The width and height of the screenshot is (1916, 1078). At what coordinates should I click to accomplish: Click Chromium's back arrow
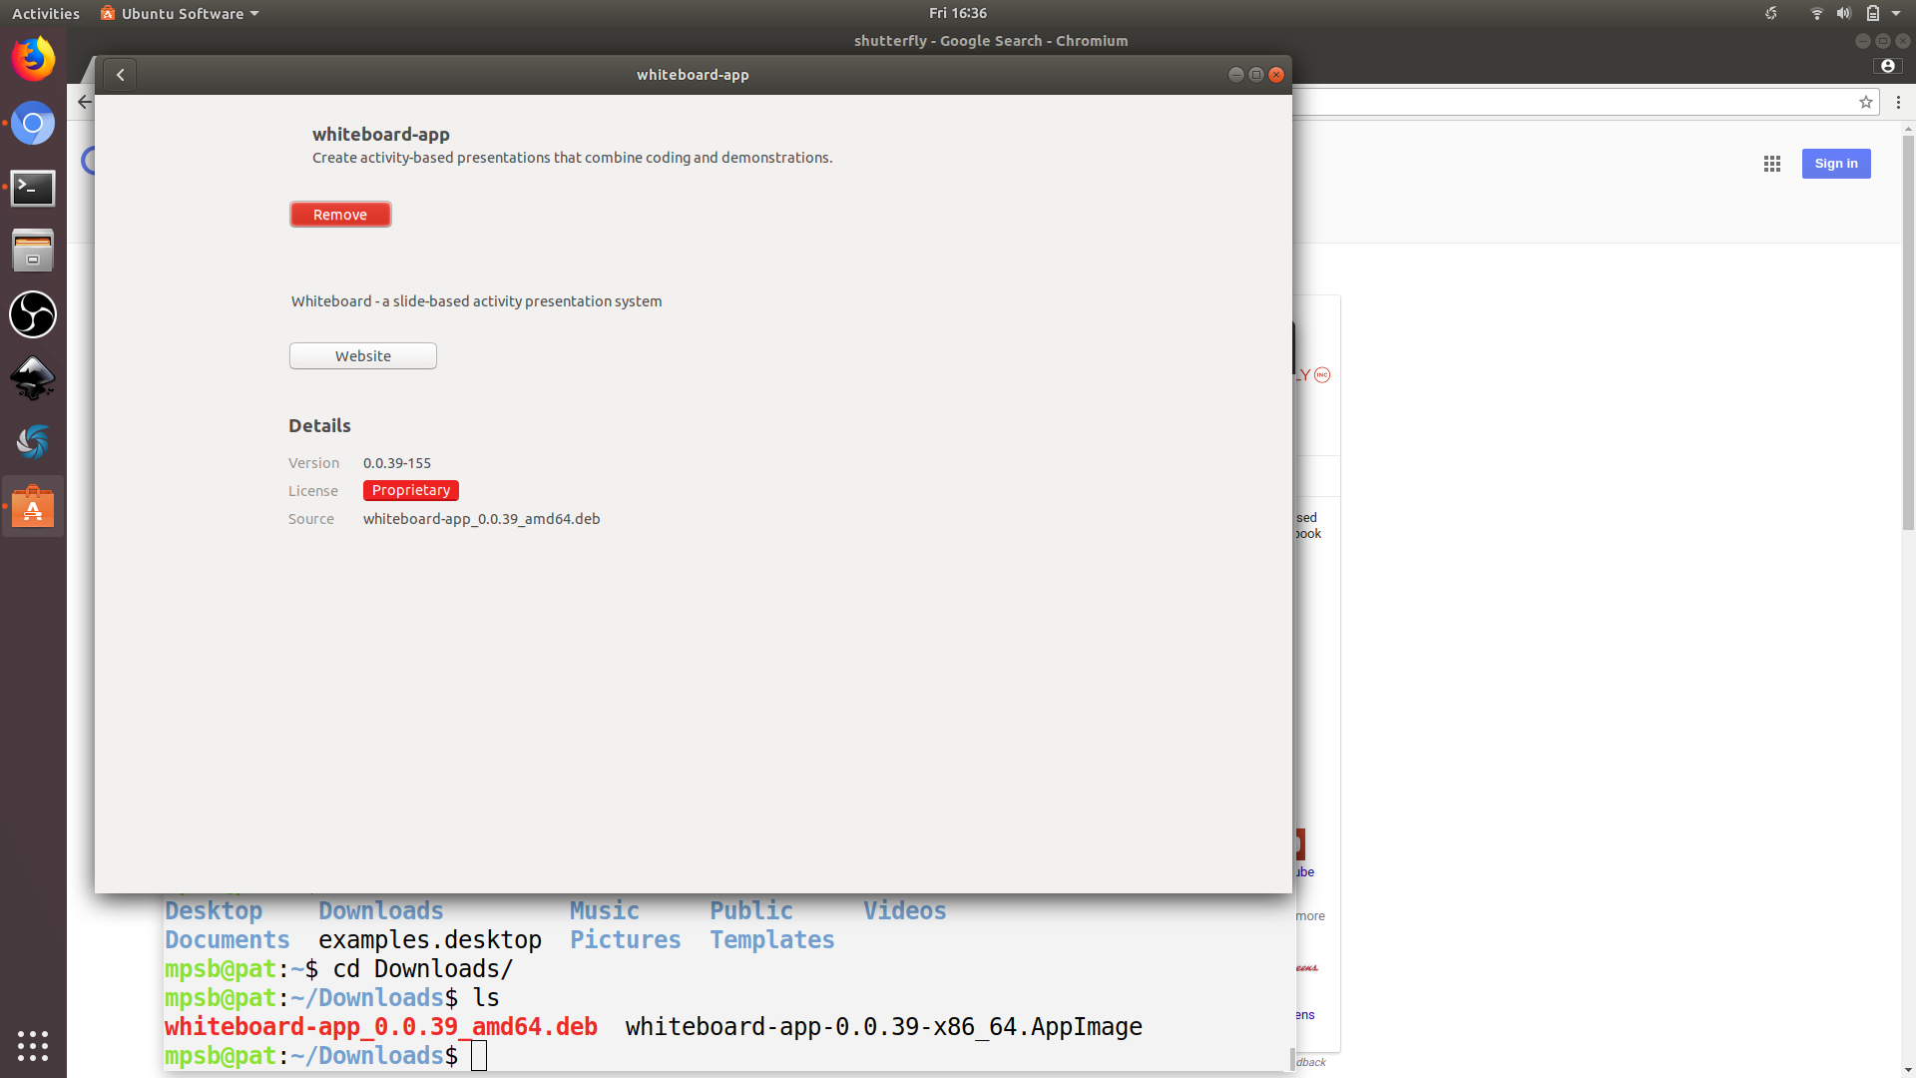84,102
